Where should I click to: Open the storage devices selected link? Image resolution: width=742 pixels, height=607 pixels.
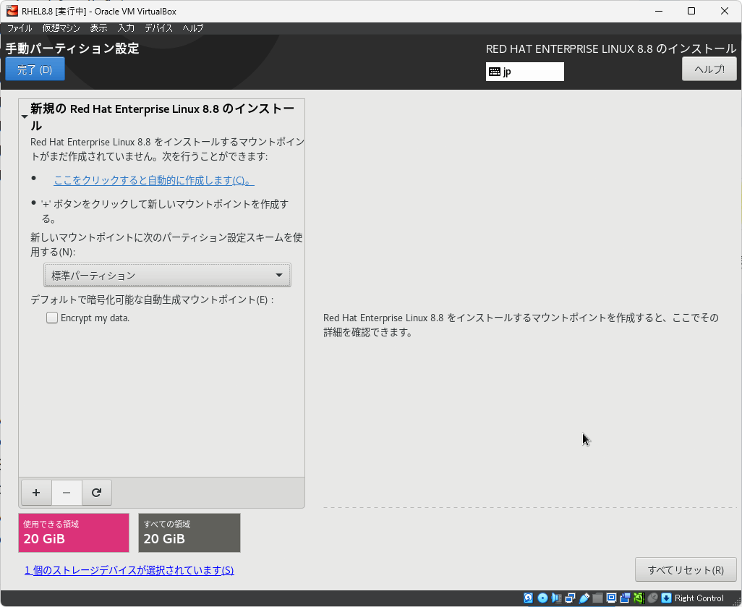(129, 570)
